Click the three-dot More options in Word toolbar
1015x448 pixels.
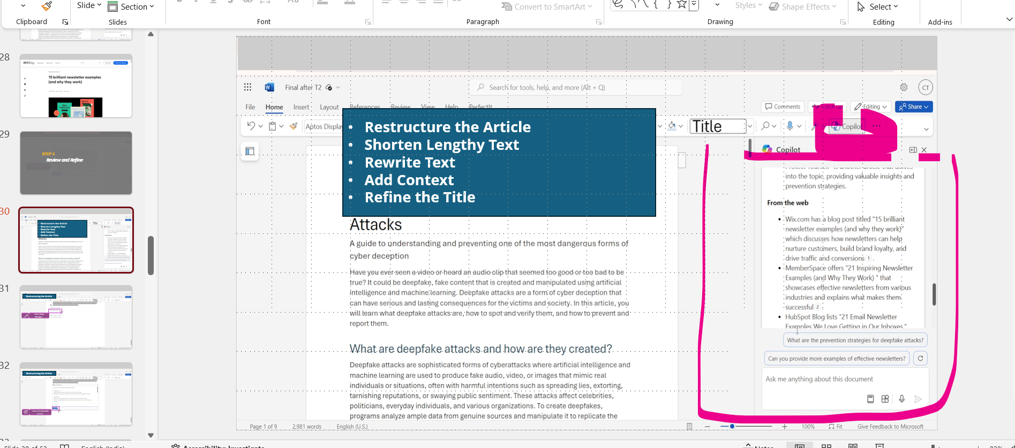pos(876,126)
